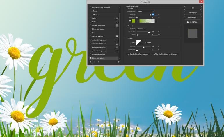Add another Schatten nach innen effect
Screen dimensions: 224x137
tap(117, 25)
